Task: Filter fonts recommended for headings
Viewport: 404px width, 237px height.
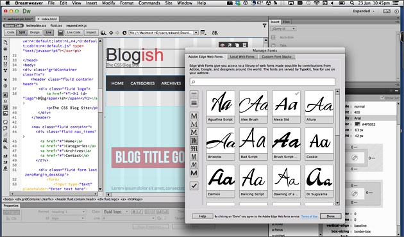Action: [x=194, y=94]
